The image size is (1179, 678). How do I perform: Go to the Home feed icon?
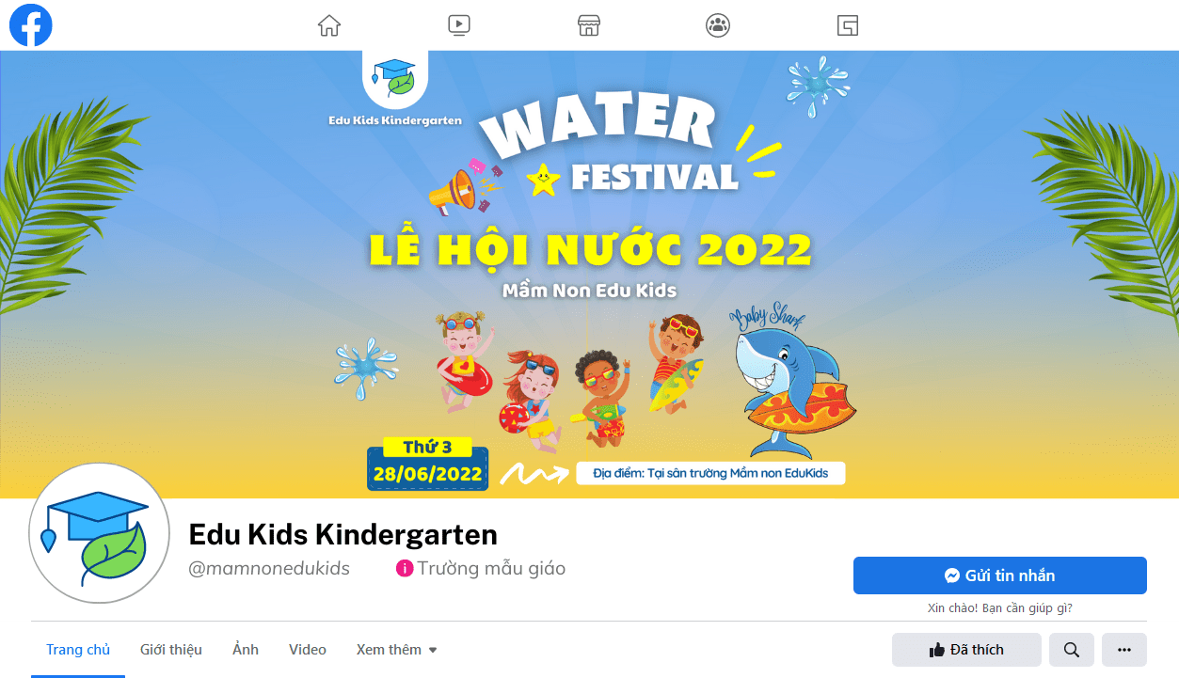tap(329, 25)
